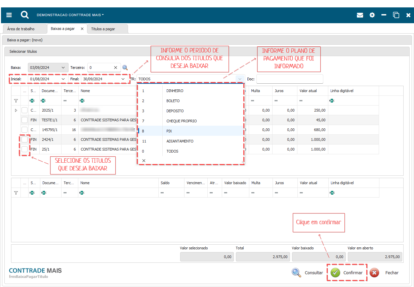Click the 680,00 value cell
Viewport: 414px width, 287px height.
(313, 130)
